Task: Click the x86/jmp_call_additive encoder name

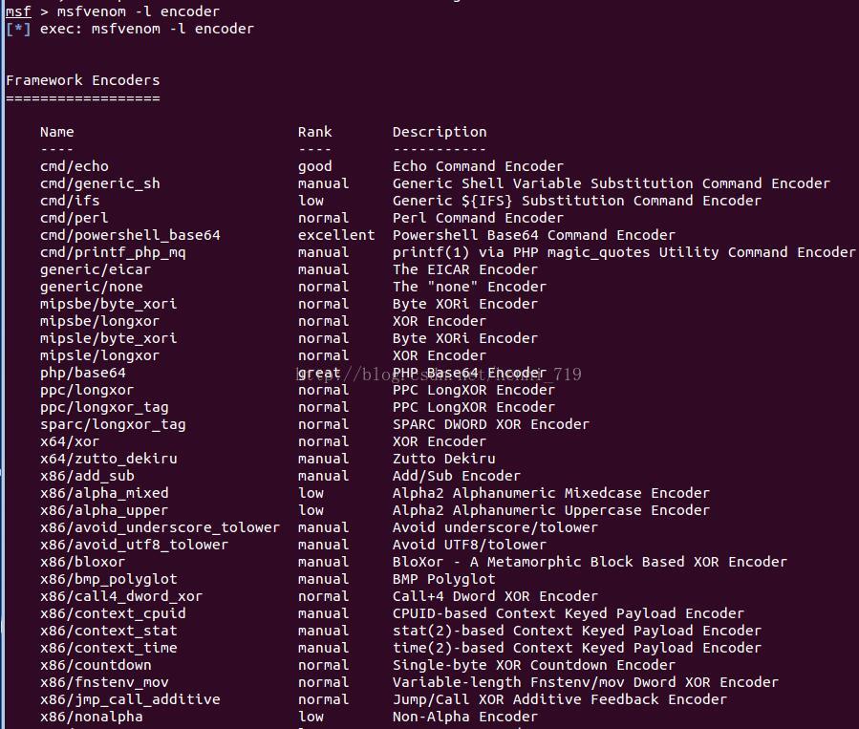Action: [x=130, y=699]
